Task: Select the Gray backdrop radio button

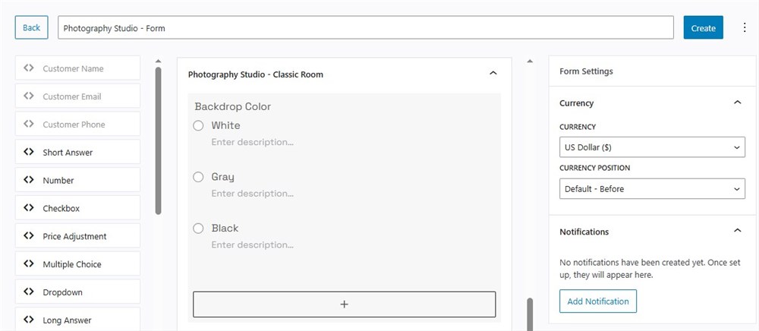Action: pyautogui.click(x=198, y=177)
